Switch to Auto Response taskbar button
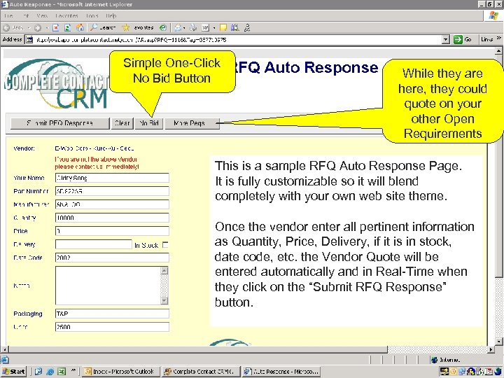504x378 pixels. coord(281,372)
